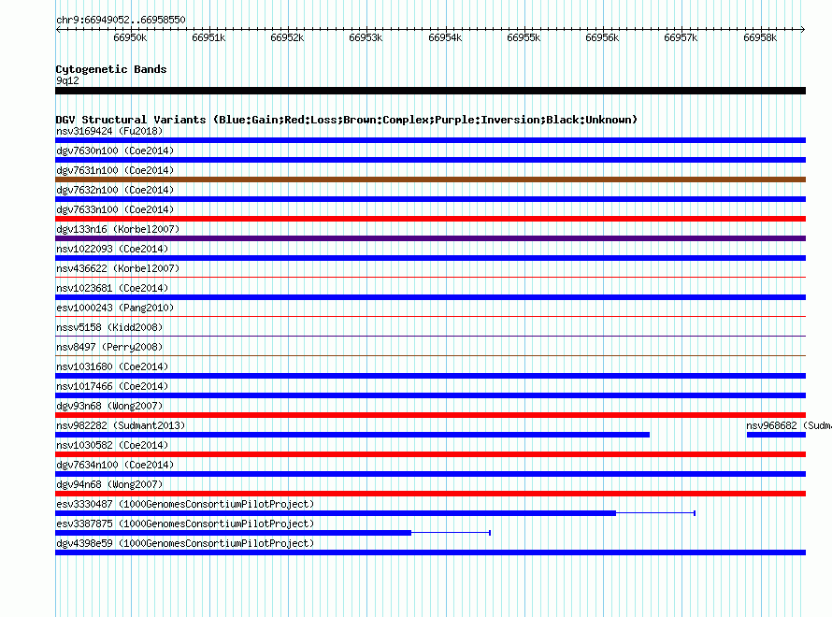The width and height of the screenshot is (832, 617).
Task: Click the red loss bar of dgv94n68
Action: (x=430, y=494)
